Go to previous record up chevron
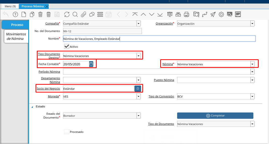This screenshot has height=144, width=269. (143, 14)
